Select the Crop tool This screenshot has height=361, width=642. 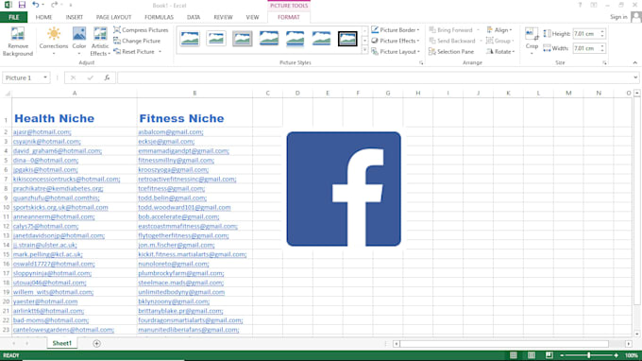click(x=532, y=34)
